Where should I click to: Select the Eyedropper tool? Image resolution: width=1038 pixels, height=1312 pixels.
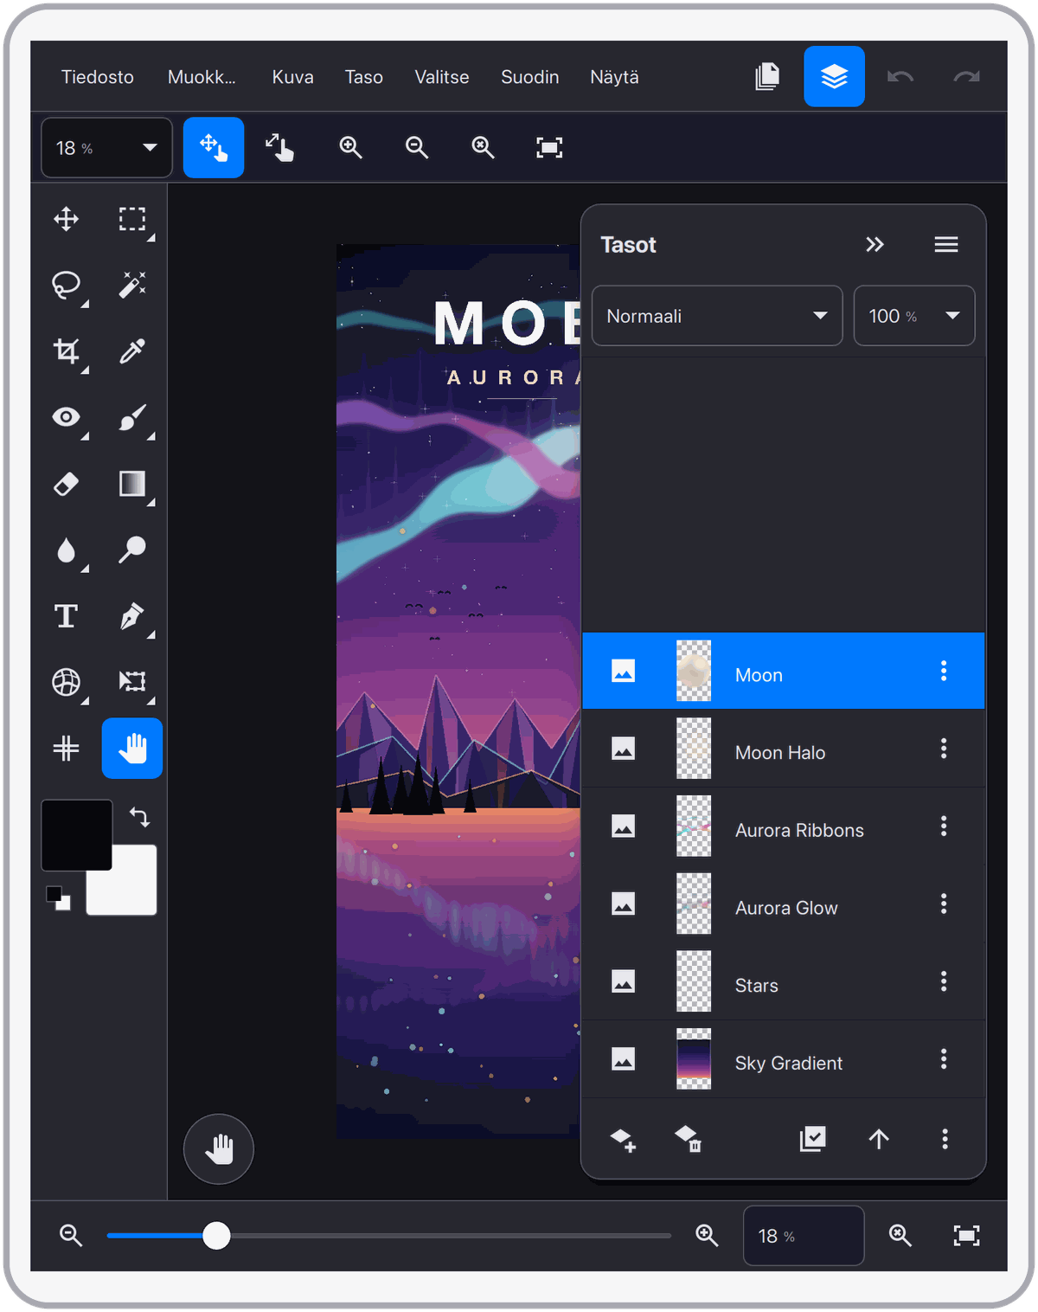tap(132, 351)
